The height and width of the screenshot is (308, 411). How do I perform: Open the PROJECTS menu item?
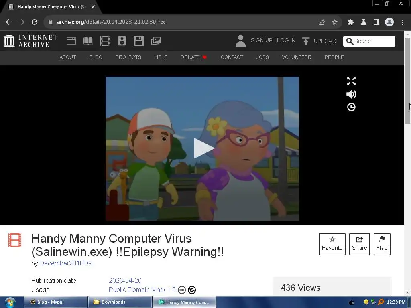[x=128, y=57]
